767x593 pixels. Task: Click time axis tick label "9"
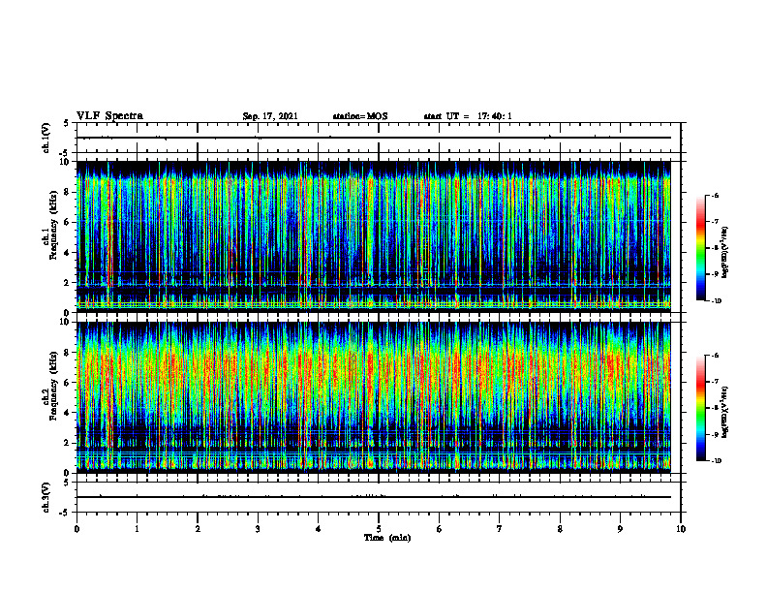pos(620,529)
